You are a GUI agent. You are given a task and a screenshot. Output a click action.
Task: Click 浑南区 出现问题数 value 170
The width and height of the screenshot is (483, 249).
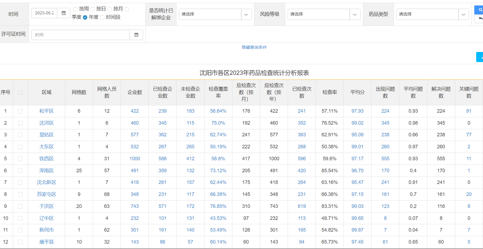coord(385,171)
